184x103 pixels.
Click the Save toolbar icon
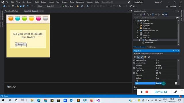(20, 6)
